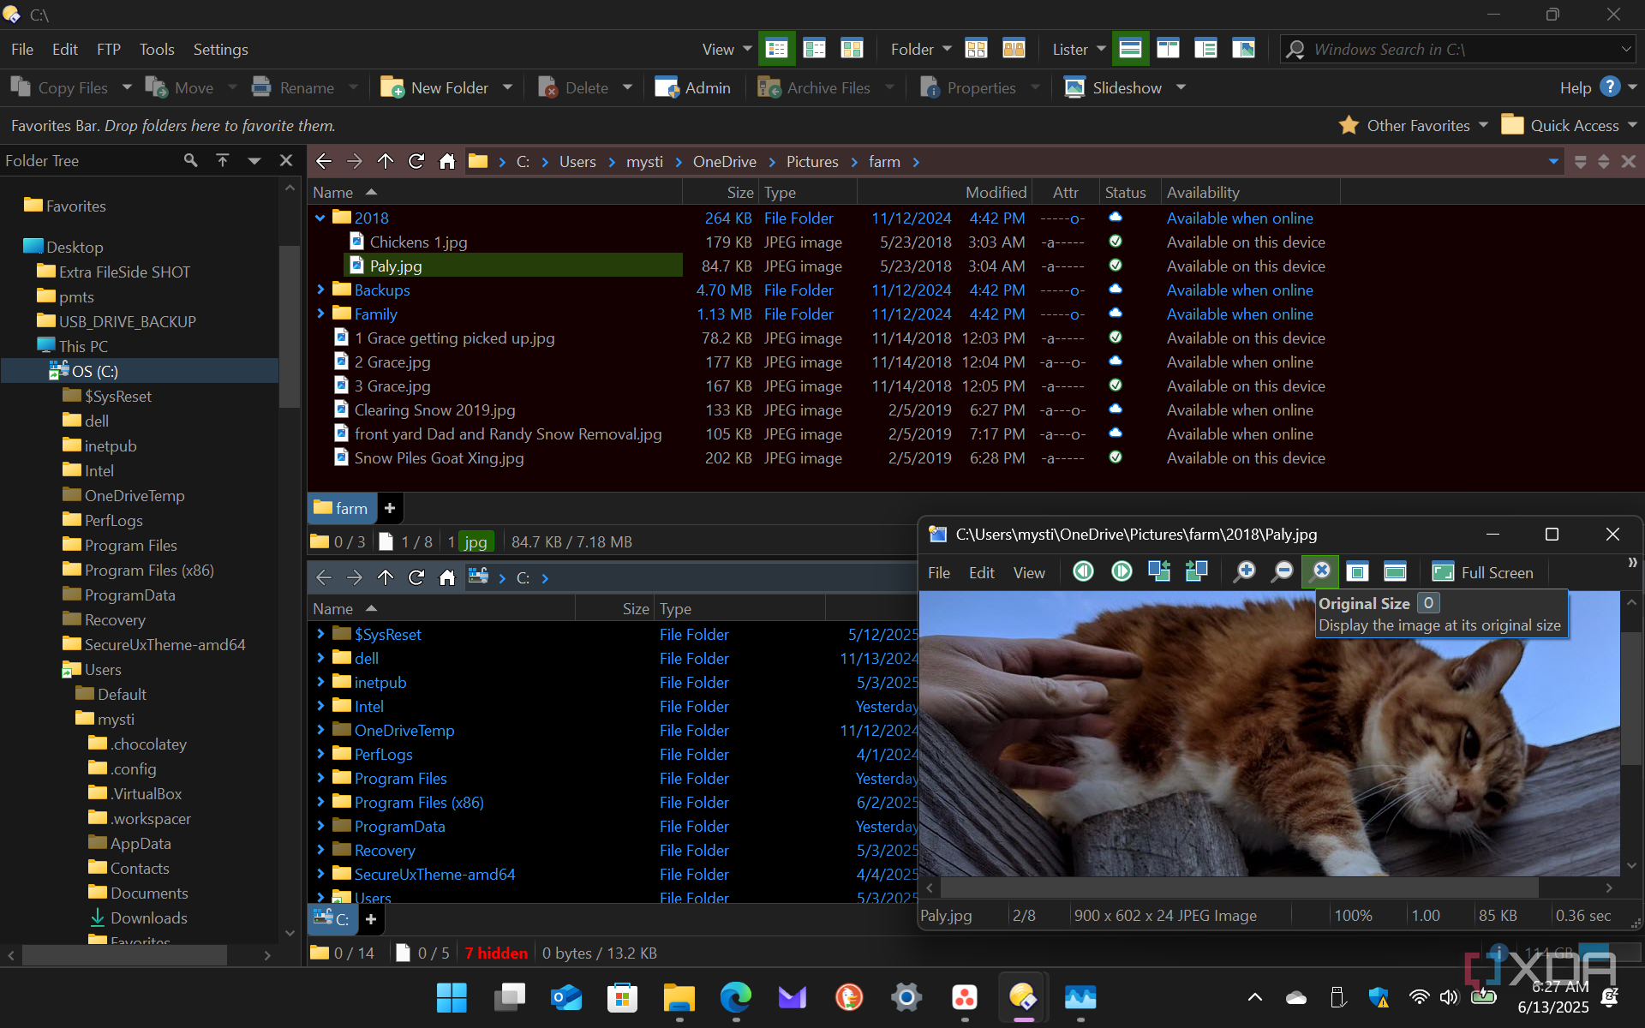Screen dimensions: 1645x1028
Task: Select Snow Piles Goat Xing.jpg
Action: coord(439,457)
